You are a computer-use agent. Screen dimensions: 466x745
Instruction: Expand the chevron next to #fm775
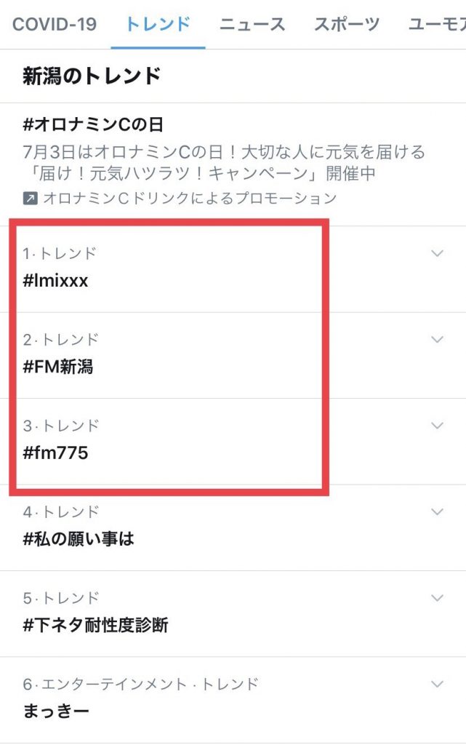pos(437,425)
